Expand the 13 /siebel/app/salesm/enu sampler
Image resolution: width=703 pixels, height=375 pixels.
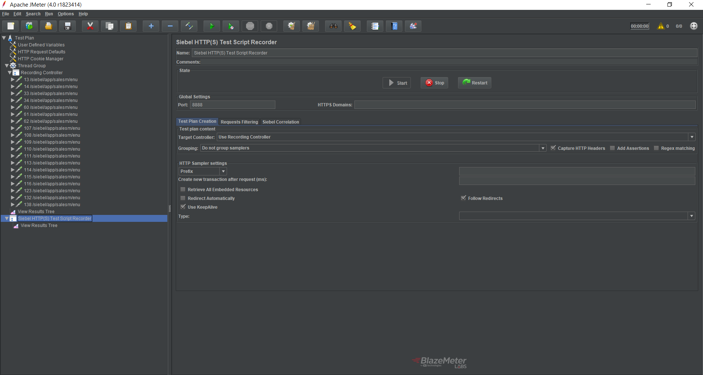[x=12, y=79]
